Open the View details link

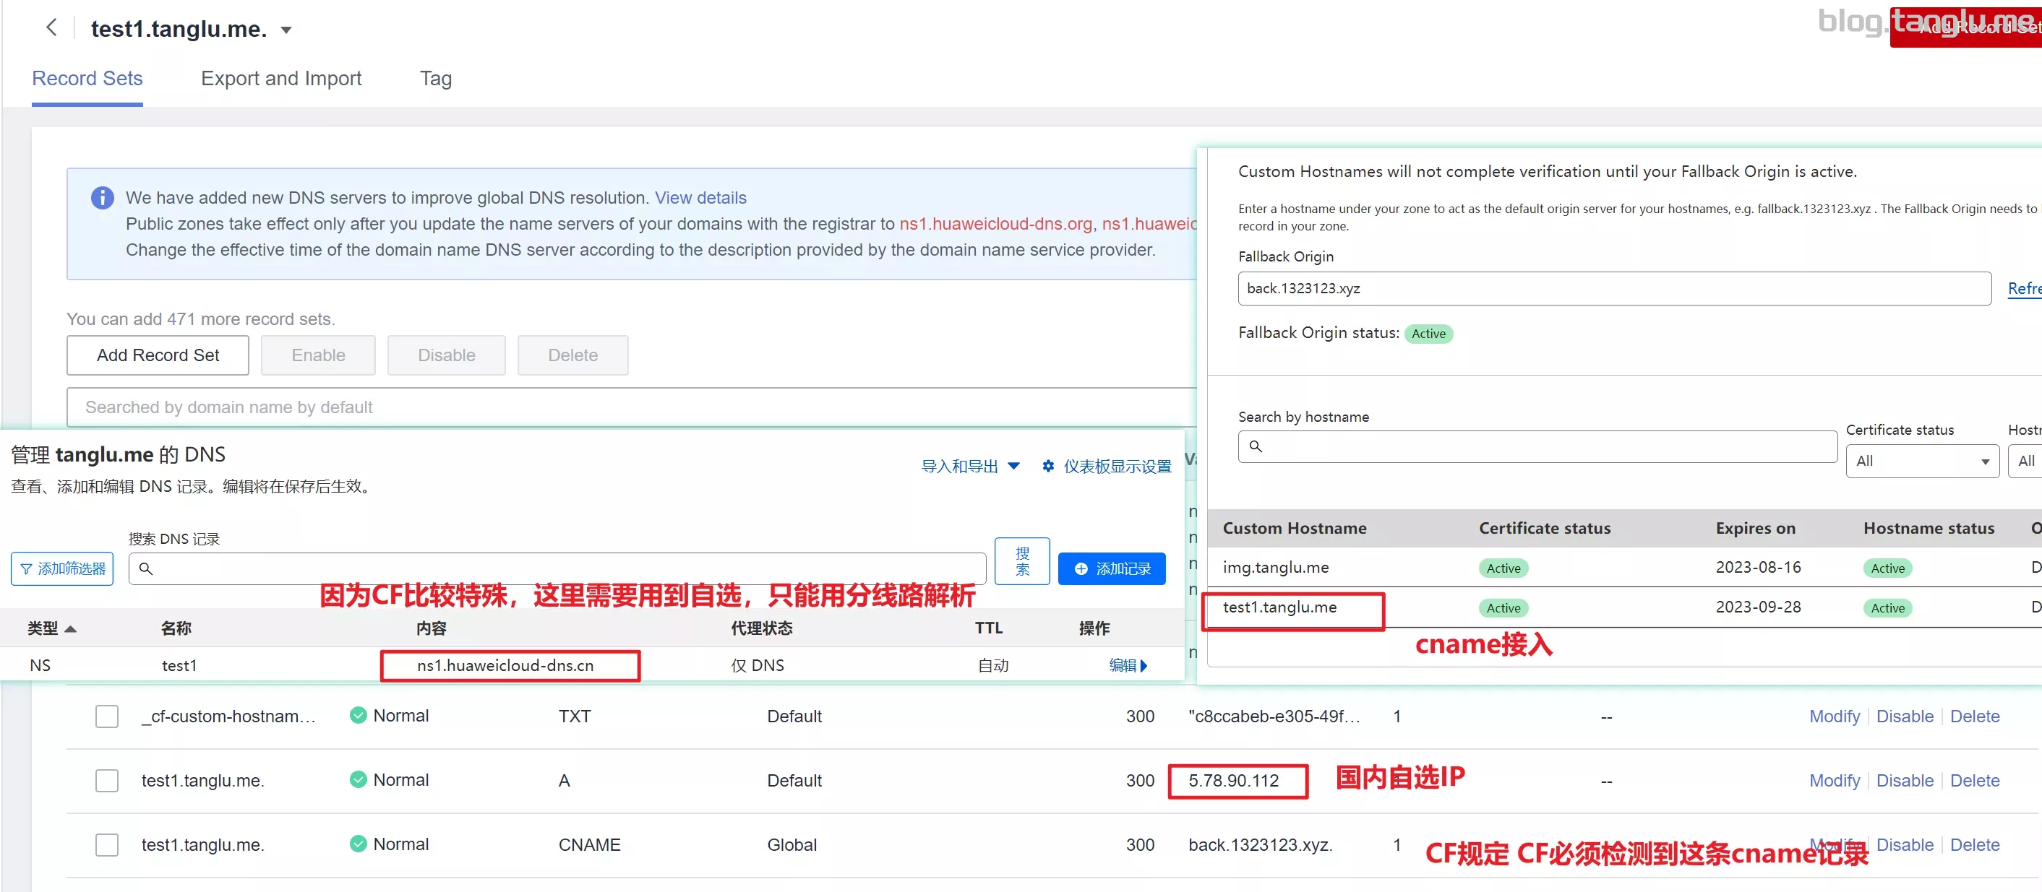pyautogui.click(x=700, y=197)
